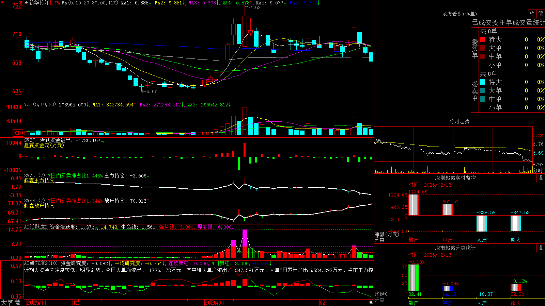Click the VOL(5,10,20) indicator label
545x306 pixels.
click(x=40, y=105)
